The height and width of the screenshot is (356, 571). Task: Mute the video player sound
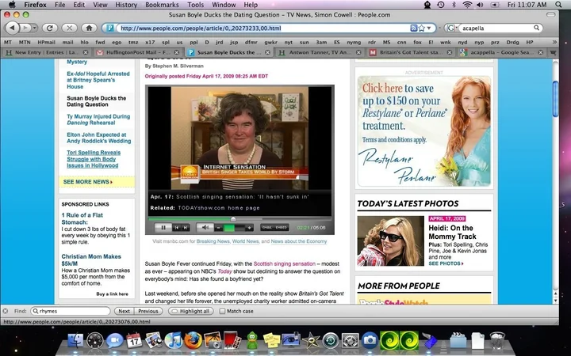pos(205,228)
